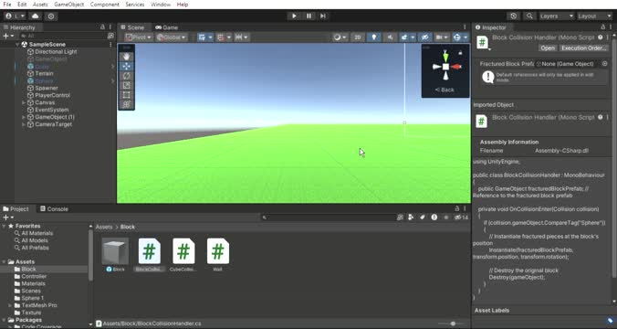Click the Execution Order button

[583, 48]
